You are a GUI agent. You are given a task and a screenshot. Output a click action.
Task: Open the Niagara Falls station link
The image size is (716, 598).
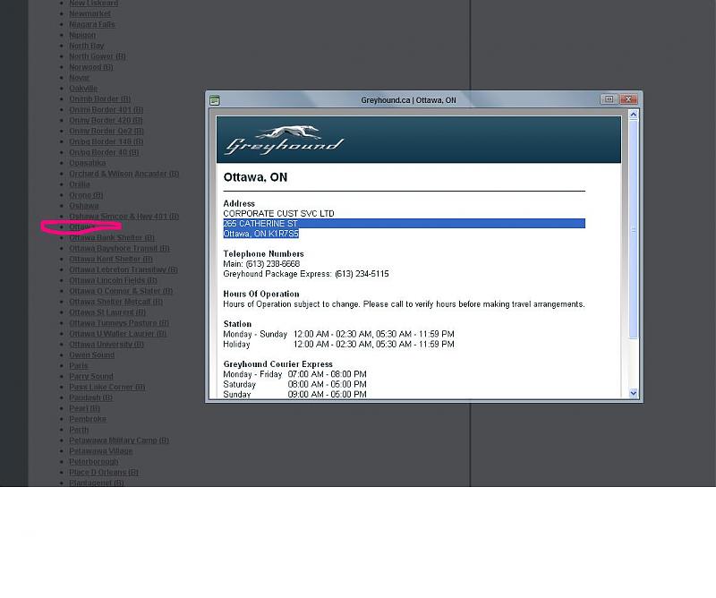coord(92,24)
